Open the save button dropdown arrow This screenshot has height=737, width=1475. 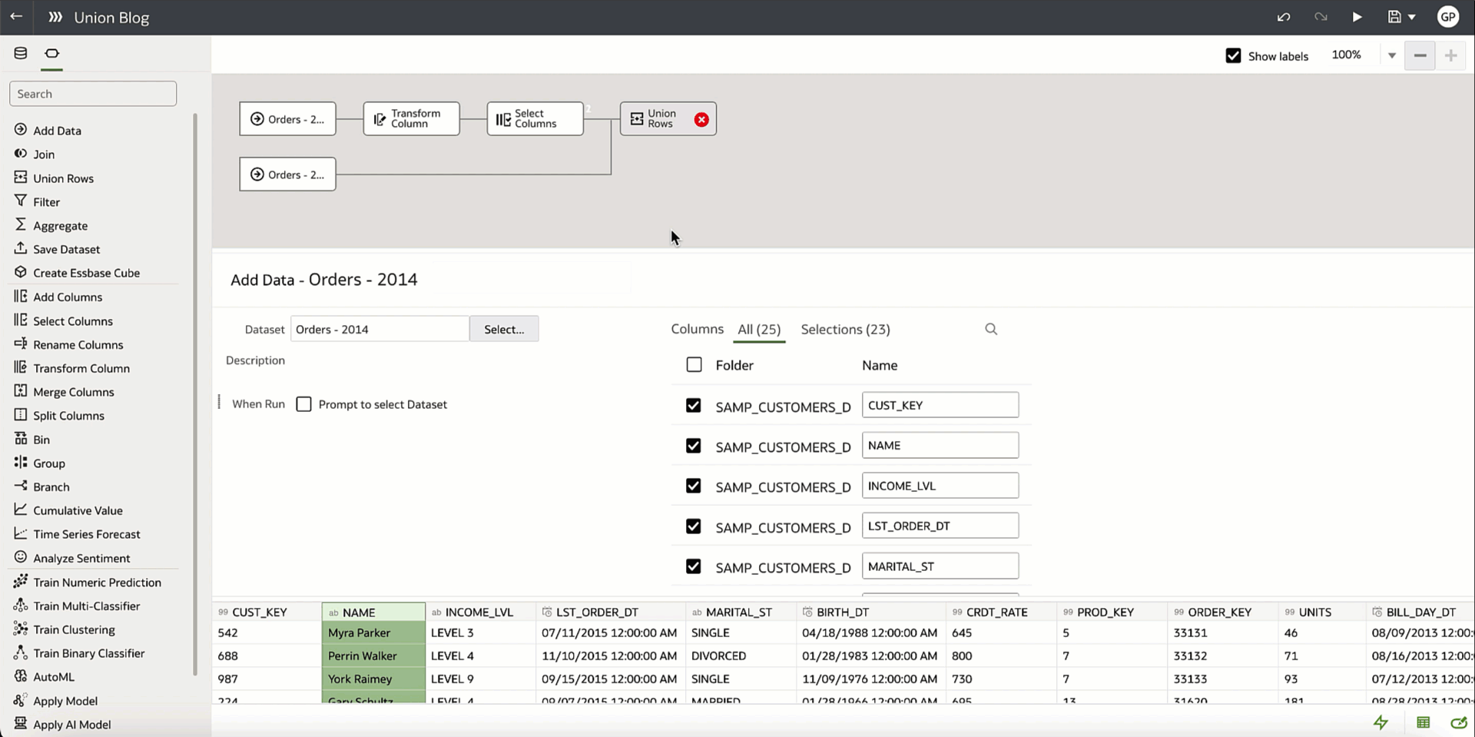pyautogui.click(x=1413, y=16)
